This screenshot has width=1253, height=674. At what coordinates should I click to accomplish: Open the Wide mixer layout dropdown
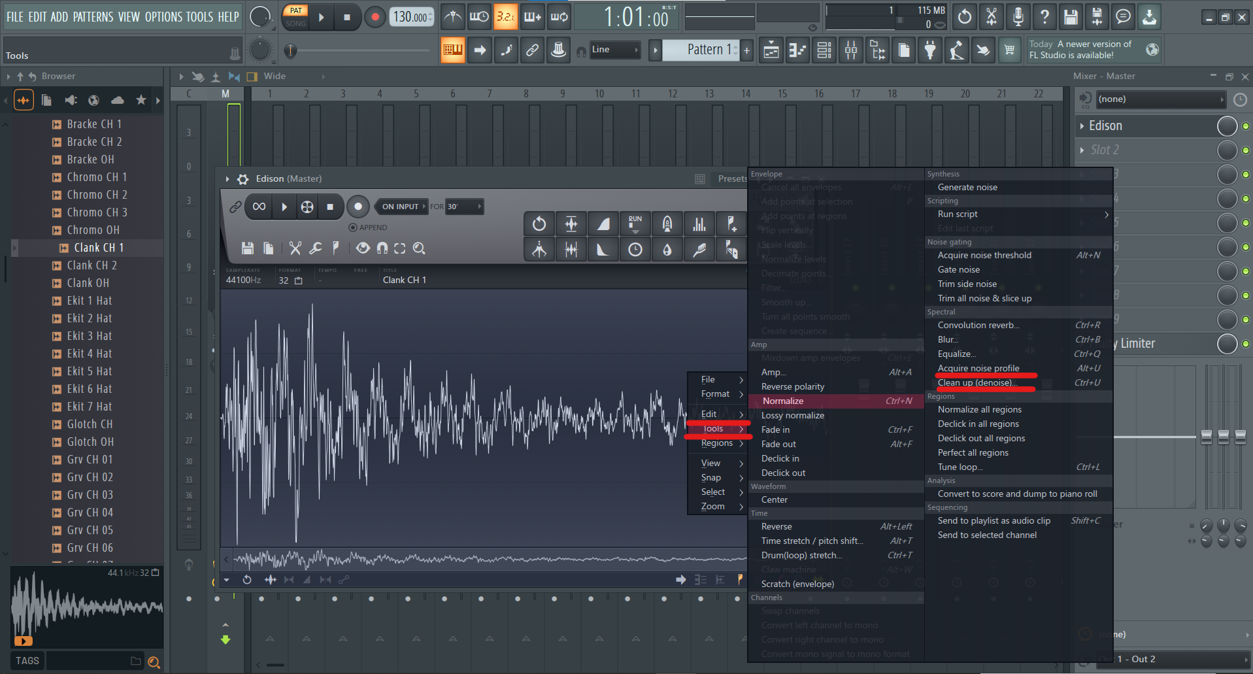point(294,76)
